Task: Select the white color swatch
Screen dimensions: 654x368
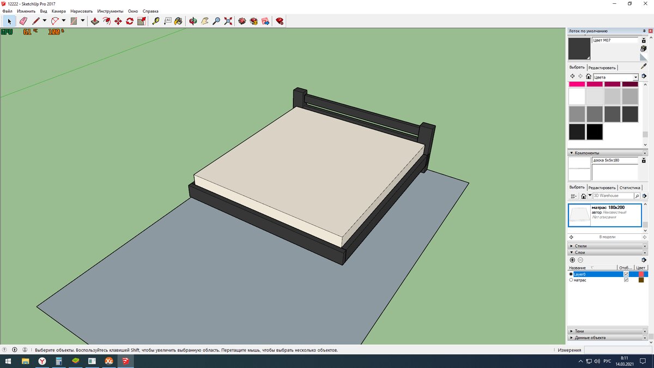Action: click(577, 96)
